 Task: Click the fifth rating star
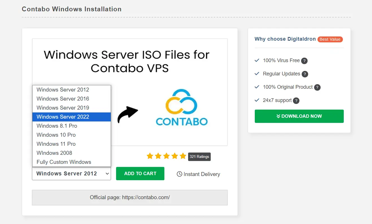click(x=183, y=156)
